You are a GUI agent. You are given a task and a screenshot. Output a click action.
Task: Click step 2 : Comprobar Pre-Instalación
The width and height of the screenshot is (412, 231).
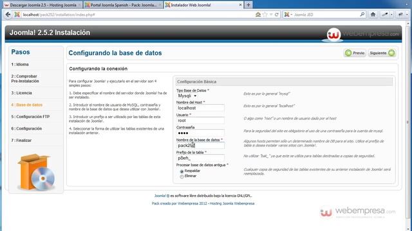[x=25, y=78]
